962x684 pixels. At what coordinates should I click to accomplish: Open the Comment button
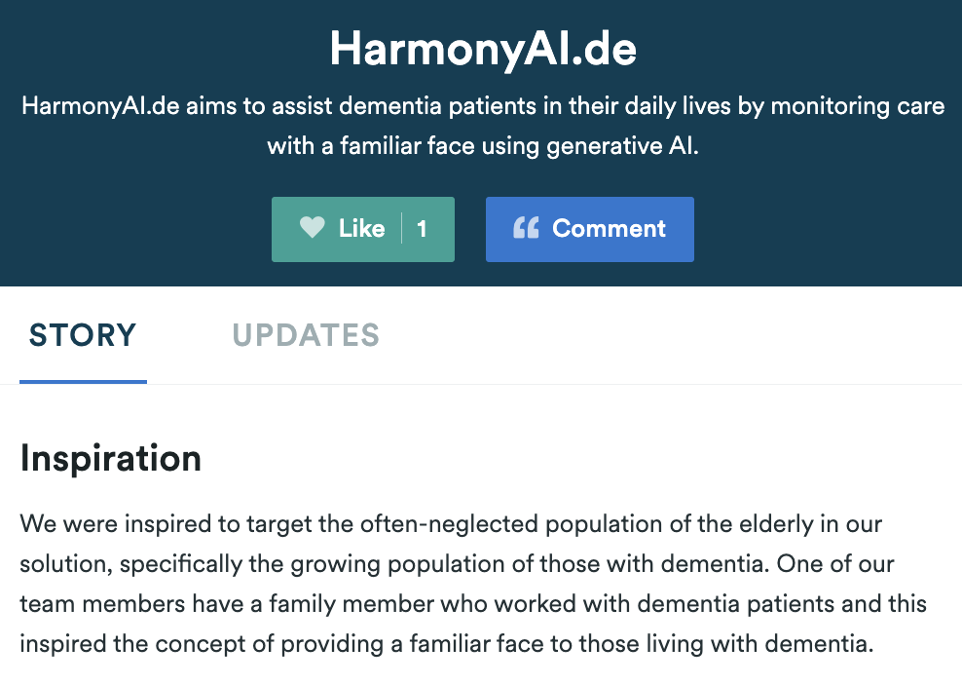(590, 229)
